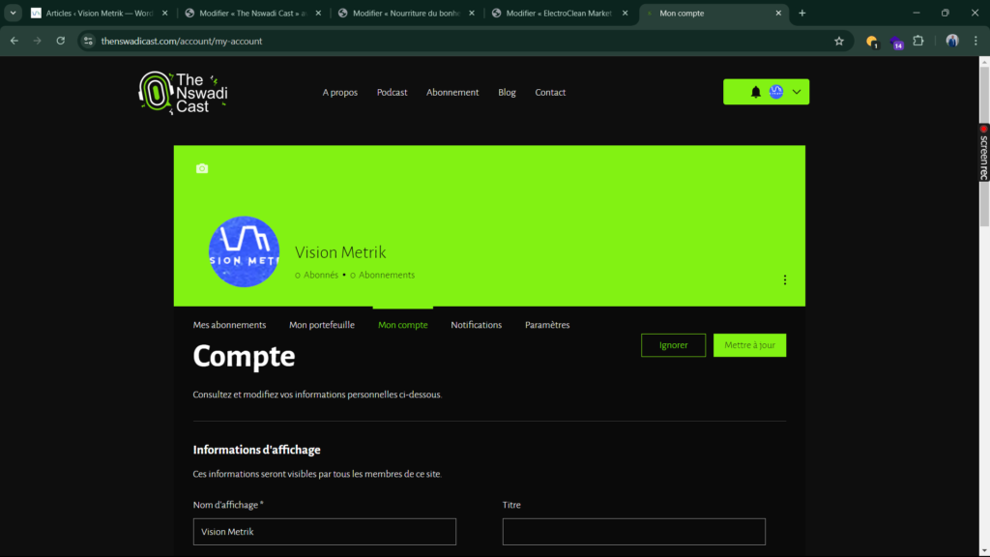Click the notification bell icon
Viewport: 990px width, 557px height.
coord(755,92)
